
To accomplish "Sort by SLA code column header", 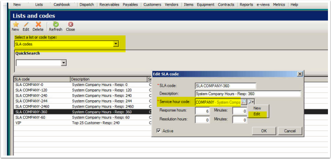I will (x=42, y=79).
